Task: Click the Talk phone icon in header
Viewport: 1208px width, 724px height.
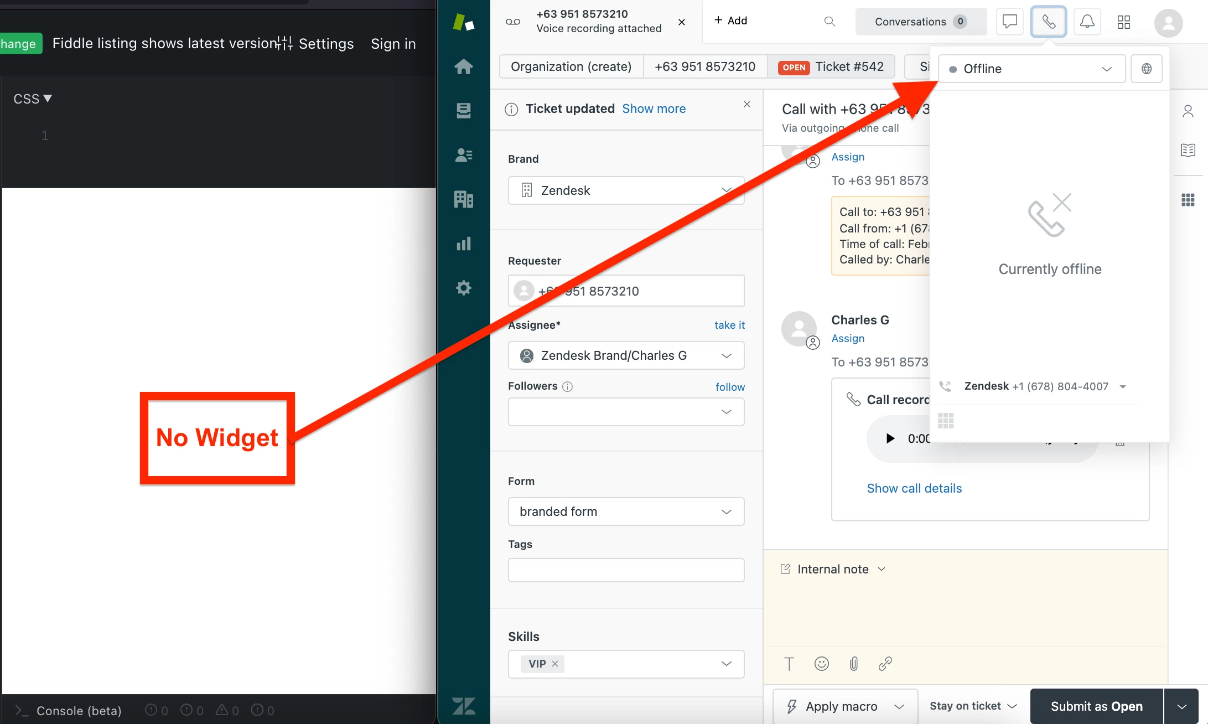Action: 1048,22
